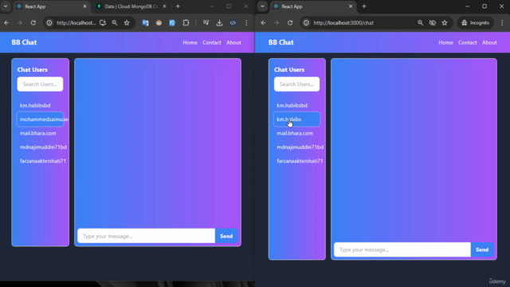
Task: Add new tab in right window
Action: [x=364, y=6]
